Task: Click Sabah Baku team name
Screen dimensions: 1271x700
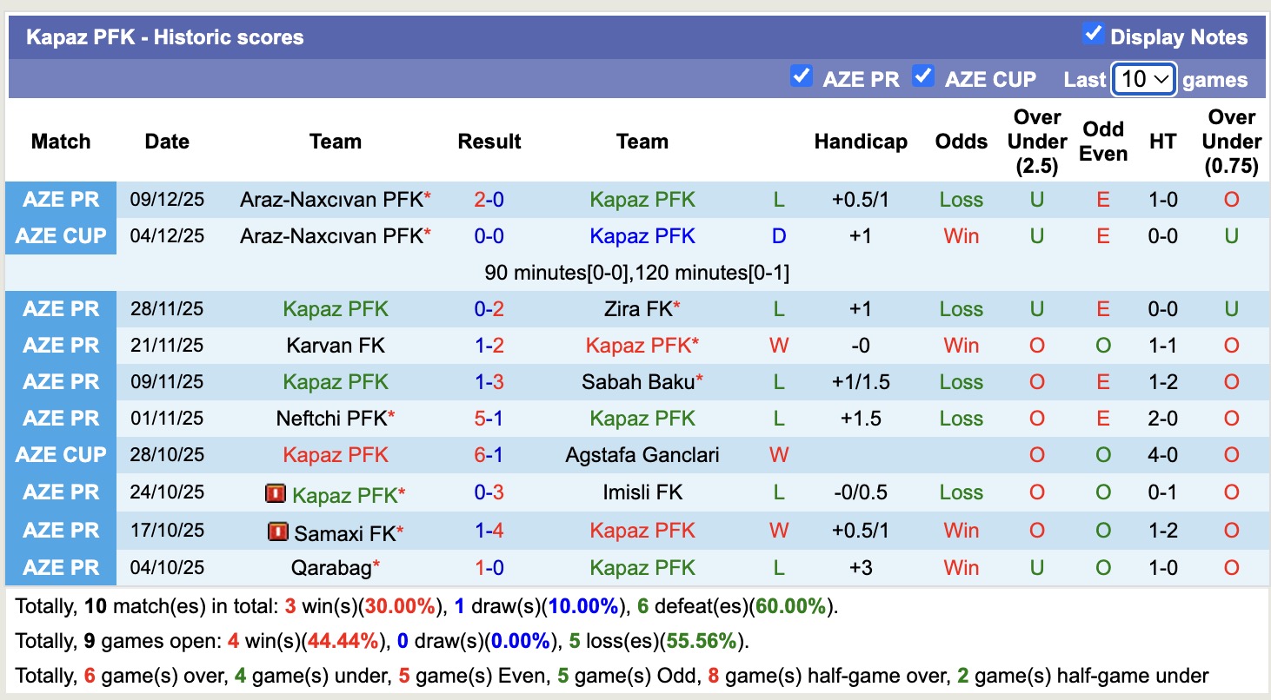Action: (x=638, y=382)
